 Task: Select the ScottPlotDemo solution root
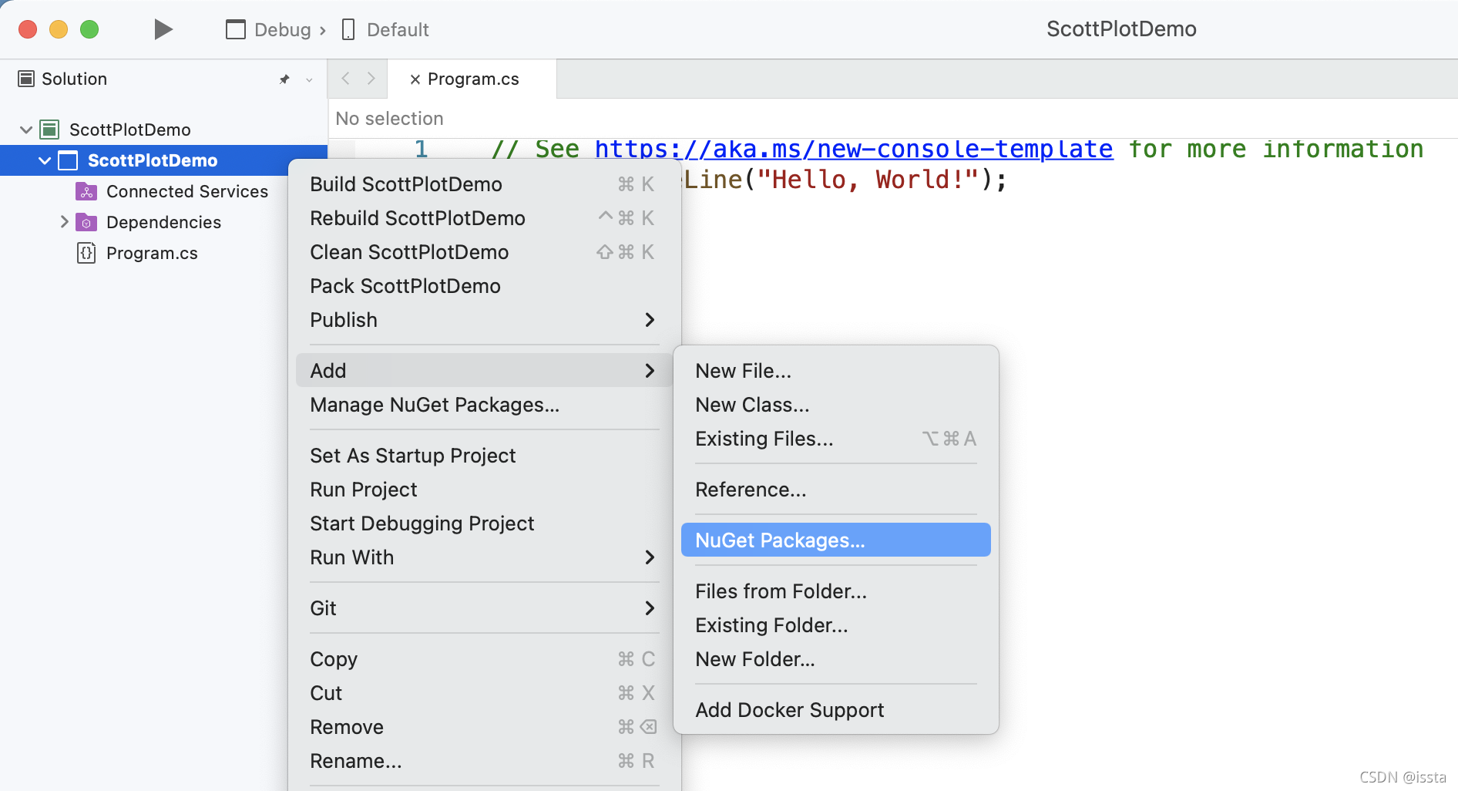(129, 130)
